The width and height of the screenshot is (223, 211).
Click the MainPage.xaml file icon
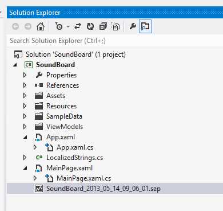(39, 168)
